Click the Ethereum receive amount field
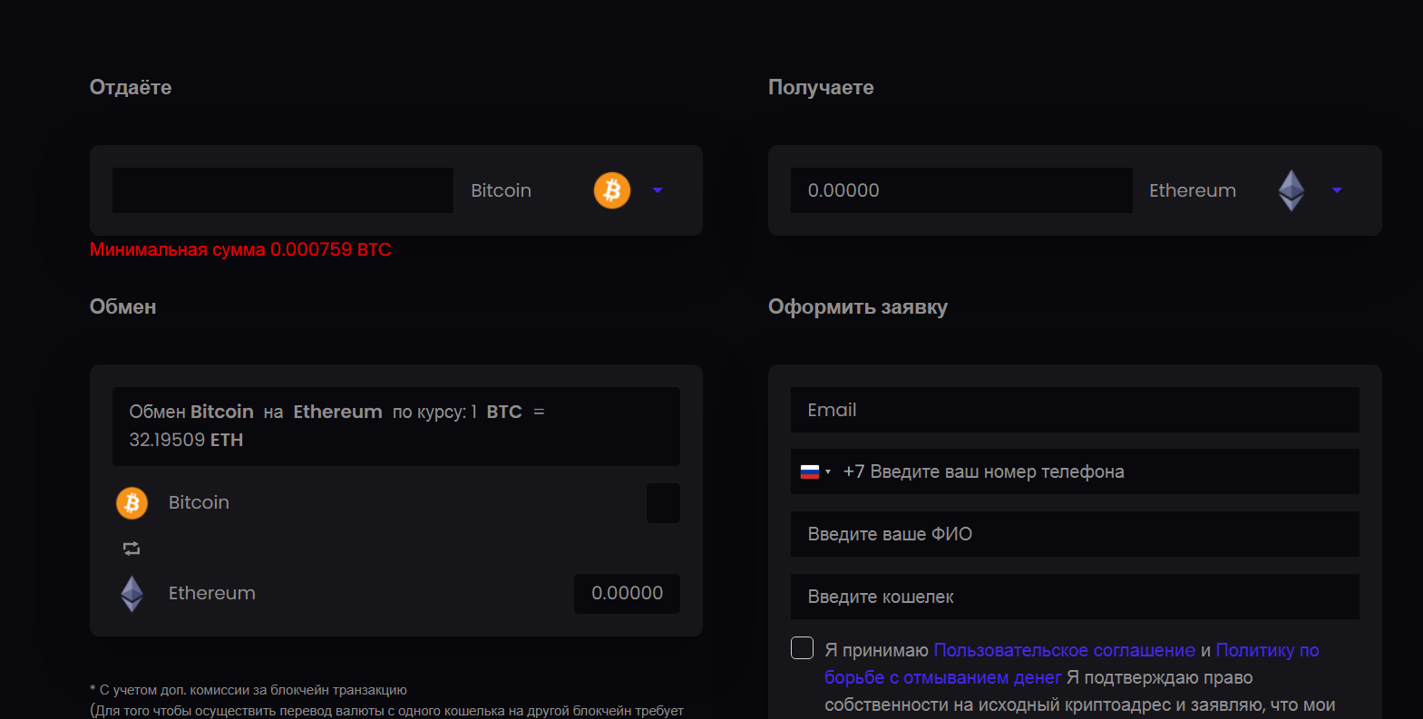This screenshot has height=719, width=1423. click(x=961, y=190)
